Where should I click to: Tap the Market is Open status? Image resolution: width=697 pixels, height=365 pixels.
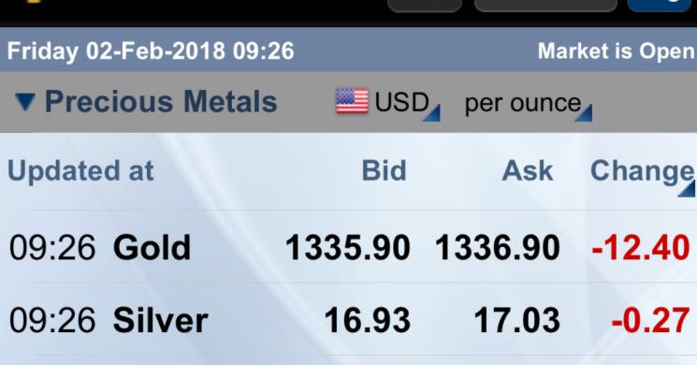(617, 51)
